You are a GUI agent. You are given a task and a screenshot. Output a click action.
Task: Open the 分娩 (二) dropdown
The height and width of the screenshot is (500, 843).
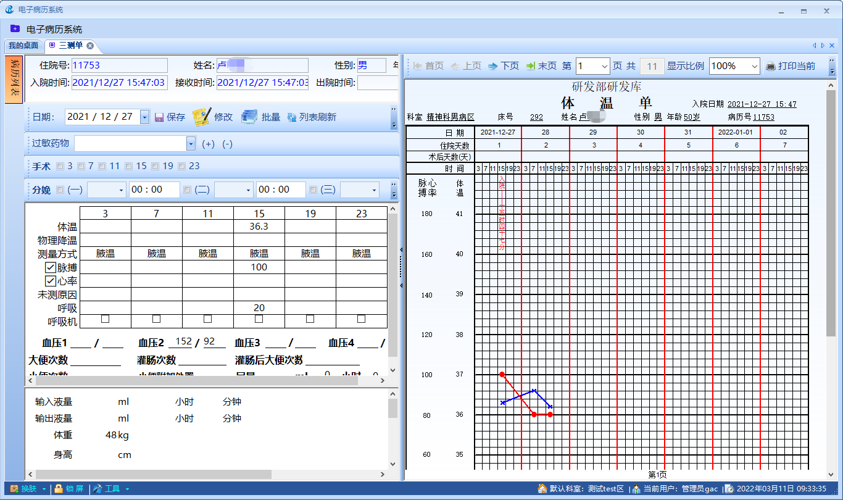click(247, 190)
